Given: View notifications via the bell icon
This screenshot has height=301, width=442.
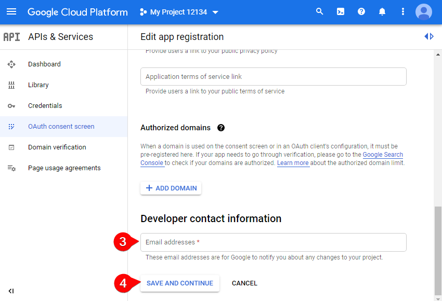Looking at the screenshot, I should tap(382, 11).
